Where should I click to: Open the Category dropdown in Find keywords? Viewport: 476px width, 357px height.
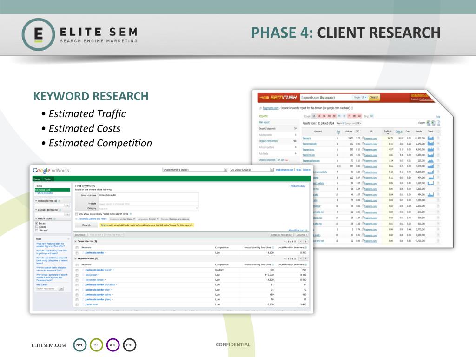[x=148, y=209]
